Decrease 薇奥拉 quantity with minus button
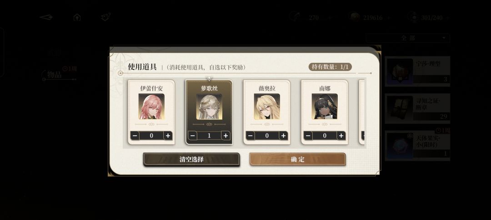The height and width of the screenshot is (220, 491). (250, 136)
